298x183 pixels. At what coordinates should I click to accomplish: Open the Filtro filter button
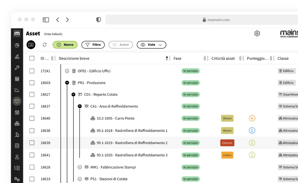pyautogui.click(x=93, y=45)
